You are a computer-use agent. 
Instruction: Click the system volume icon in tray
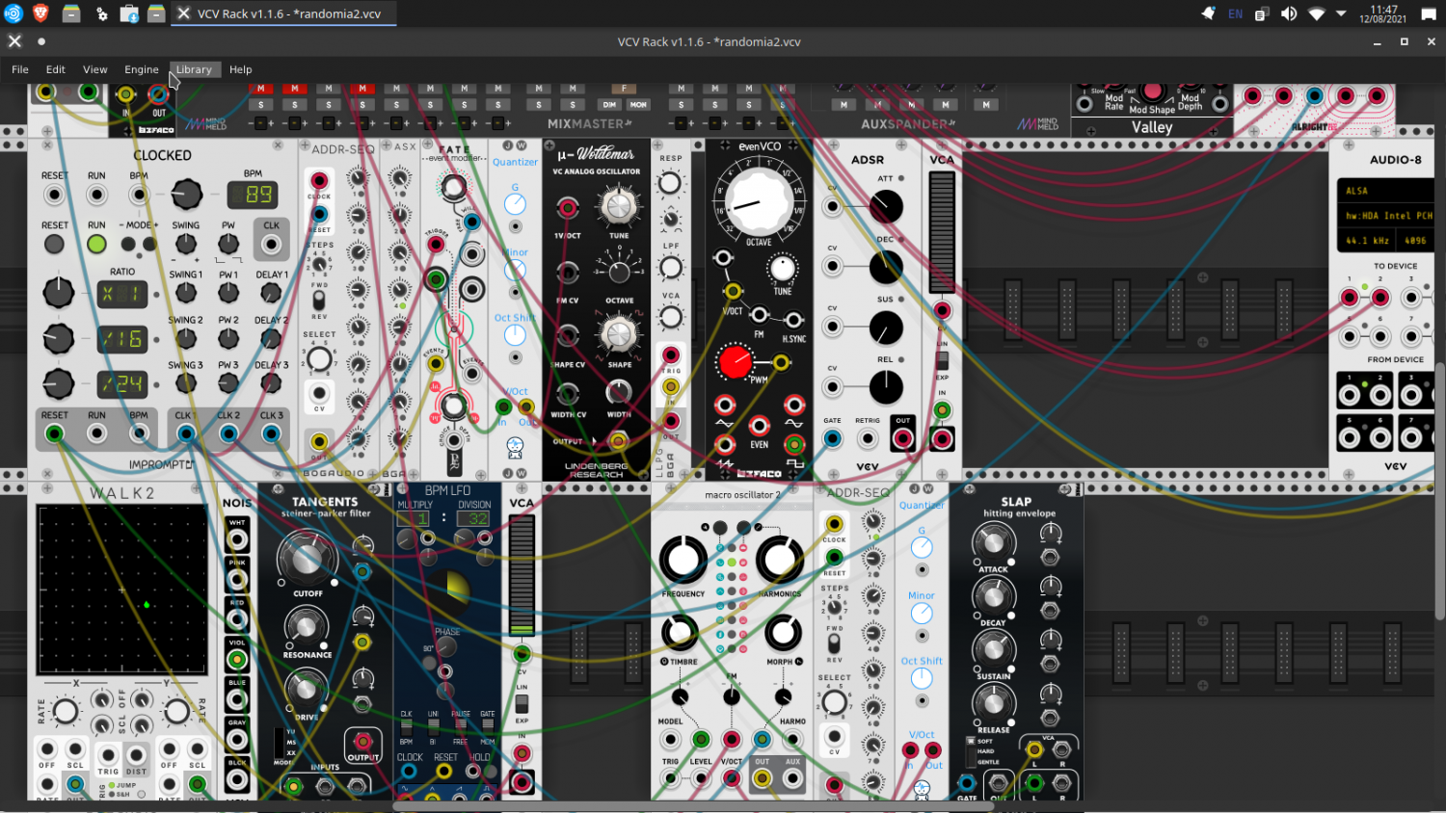click(1289, 13)
